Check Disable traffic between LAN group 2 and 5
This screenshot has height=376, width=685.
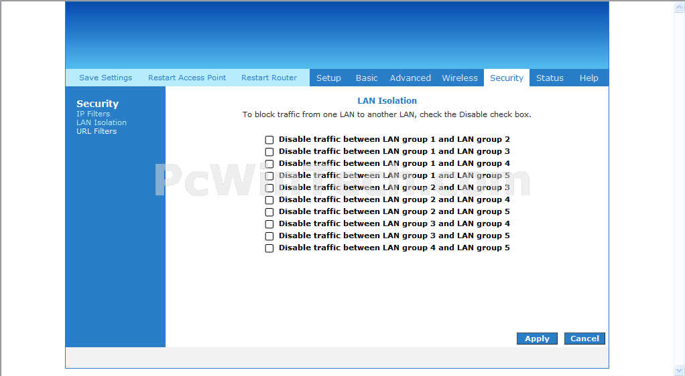click(x=269, y=212)
